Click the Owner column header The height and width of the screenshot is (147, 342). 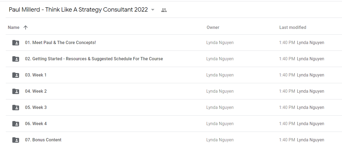tap(213, 27)
